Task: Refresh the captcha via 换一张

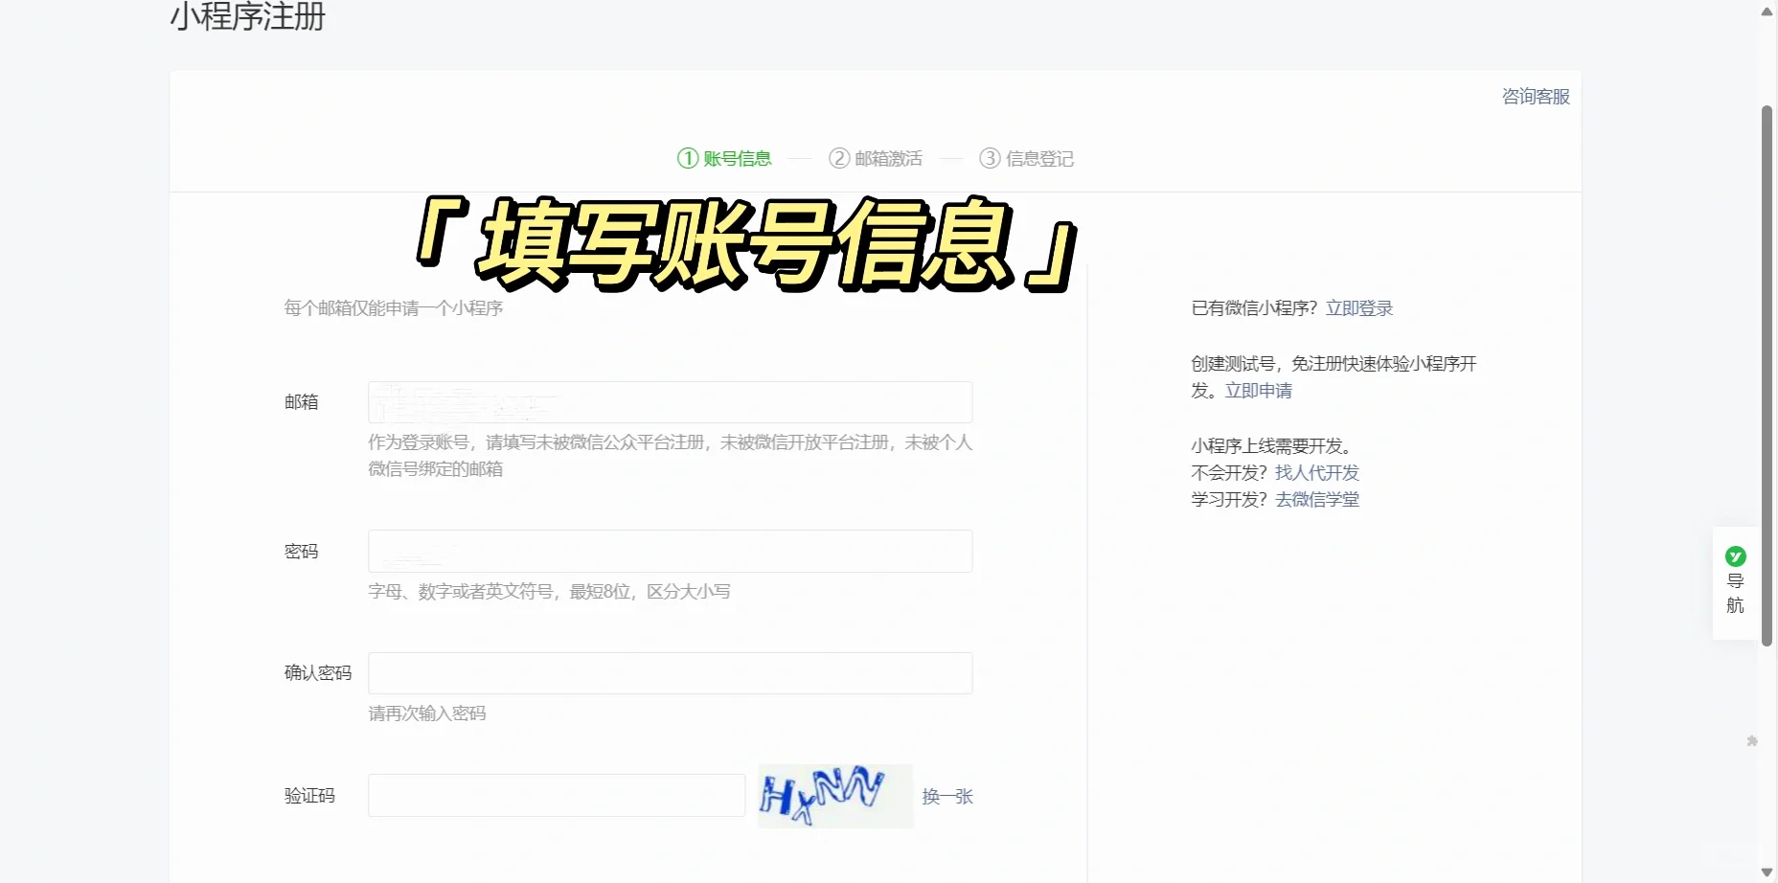Action: coord(946,797)
